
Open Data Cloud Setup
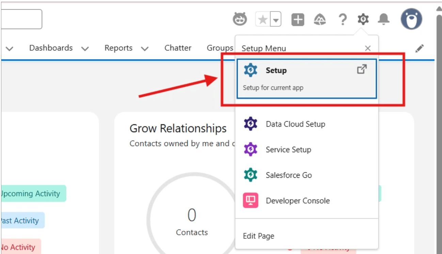[x=295, y=124]
